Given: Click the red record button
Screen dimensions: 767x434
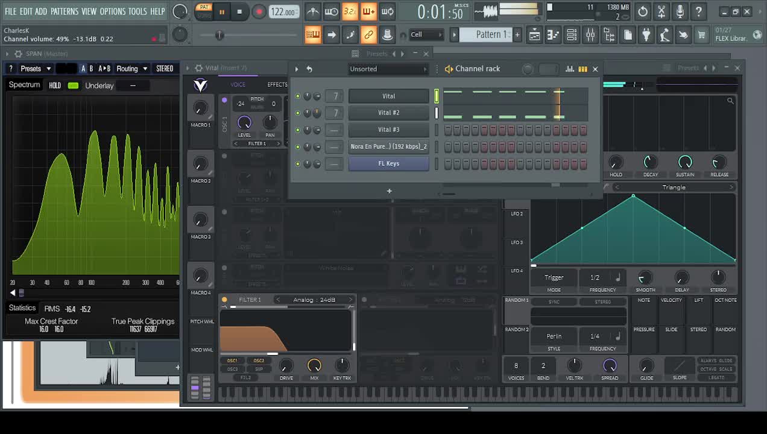Looking at the screenshot, I should pos(259,11).
